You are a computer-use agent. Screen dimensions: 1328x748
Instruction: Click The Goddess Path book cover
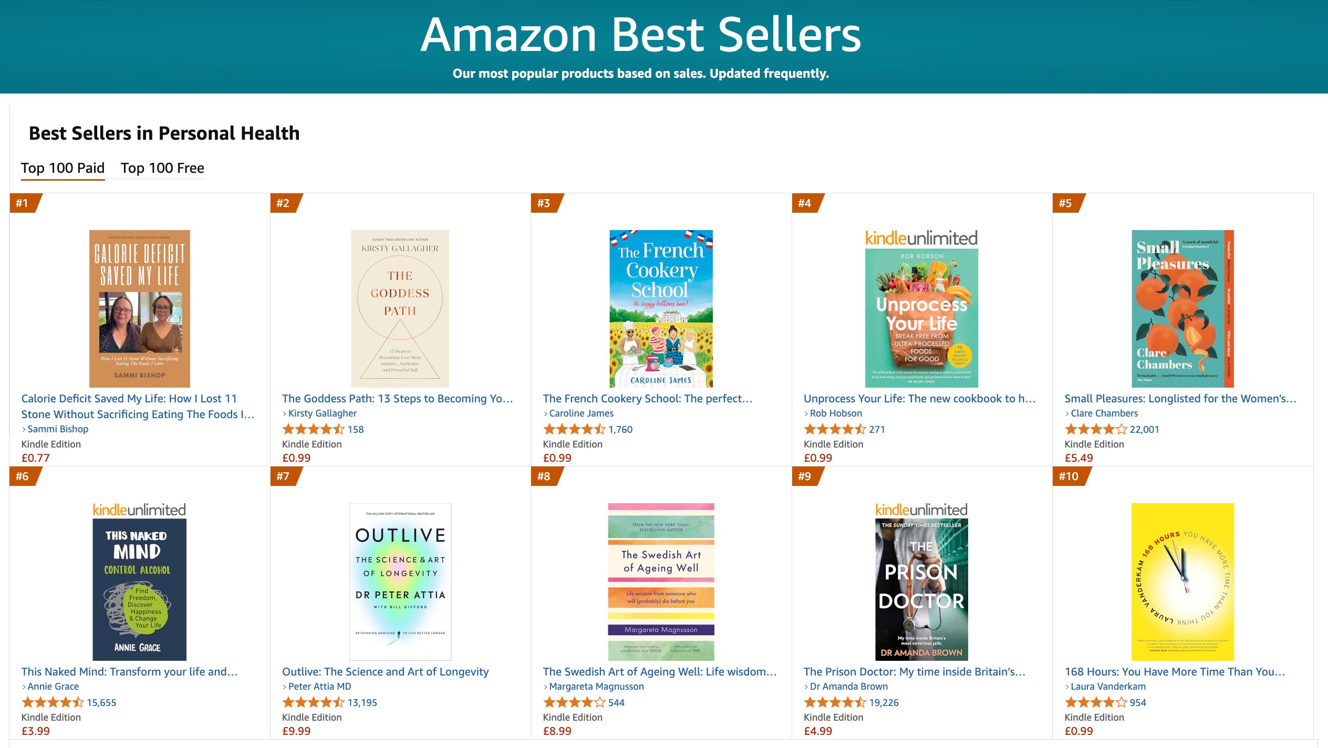tap(400, 308)
